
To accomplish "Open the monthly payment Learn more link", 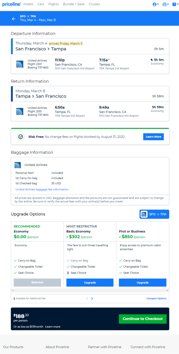I will [53, 327].
